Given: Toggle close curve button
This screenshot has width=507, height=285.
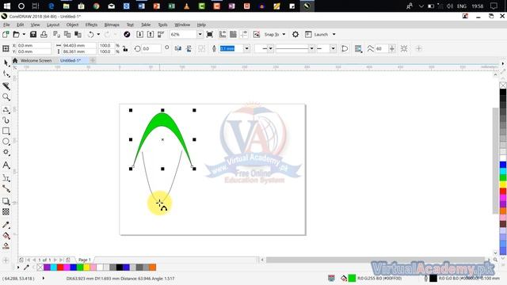Looking at the screenshot, I should 345,48.
